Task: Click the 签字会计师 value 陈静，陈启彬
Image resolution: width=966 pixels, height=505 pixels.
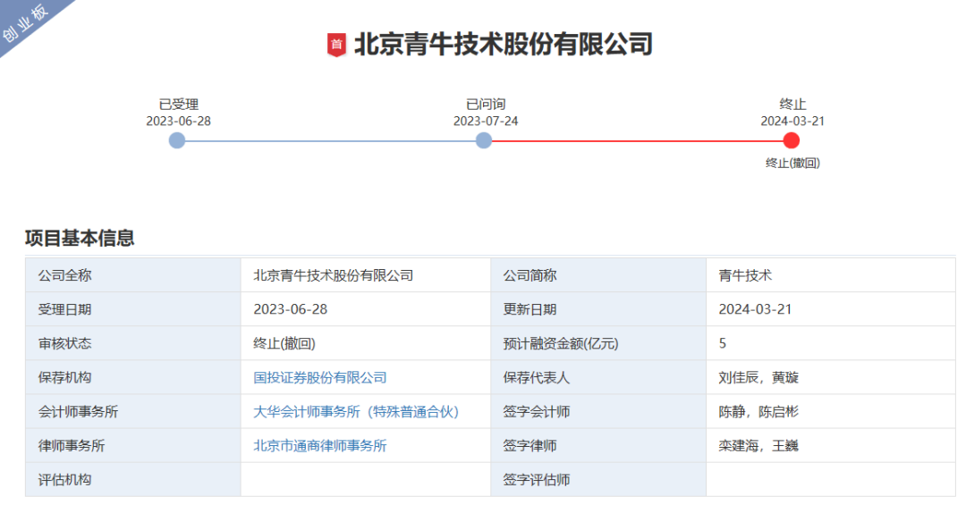Action: [x=758, y=412]
